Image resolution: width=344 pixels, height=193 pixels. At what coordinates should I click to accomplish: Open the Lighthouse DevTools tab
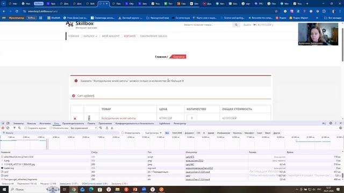[164, 123]
